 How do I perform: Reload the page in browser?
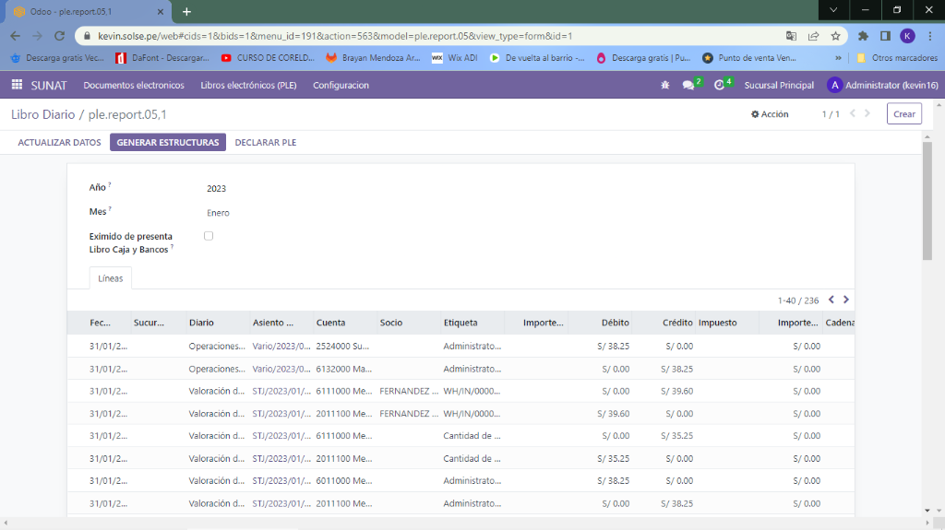click(x=59, y=36)
